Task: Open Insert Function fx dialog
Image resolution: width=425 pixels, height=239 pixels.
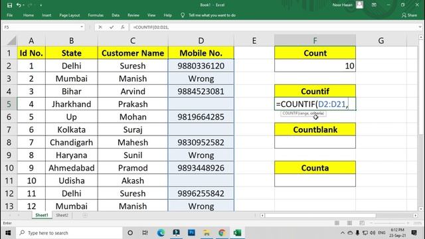Action: coord(123,27)
